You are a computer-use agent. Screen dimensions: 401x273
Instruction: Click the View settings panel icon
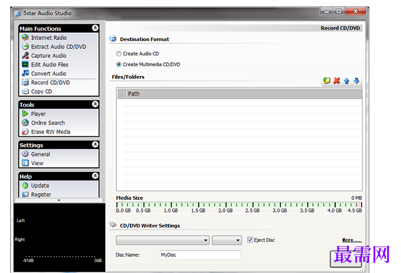[25, 162]
